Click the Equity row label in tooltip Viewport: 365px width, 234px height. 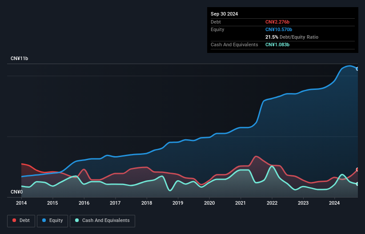[x=217, y=29]
